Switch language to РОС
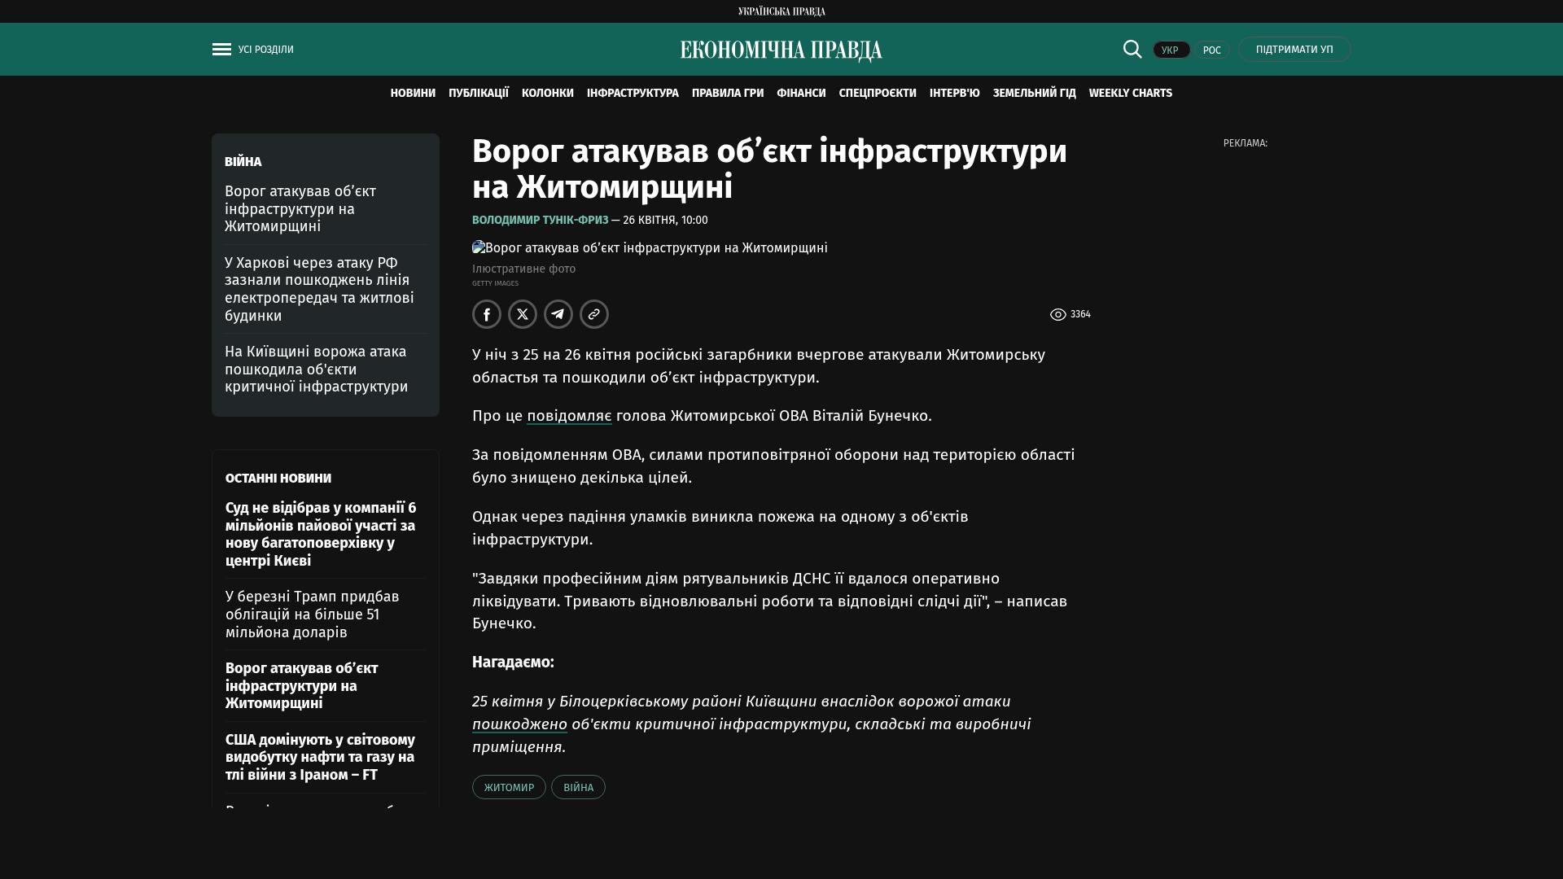Image resolution: width=1563 pixels, height=879 pixels. pyautogui.click(x=1211, y=50)
